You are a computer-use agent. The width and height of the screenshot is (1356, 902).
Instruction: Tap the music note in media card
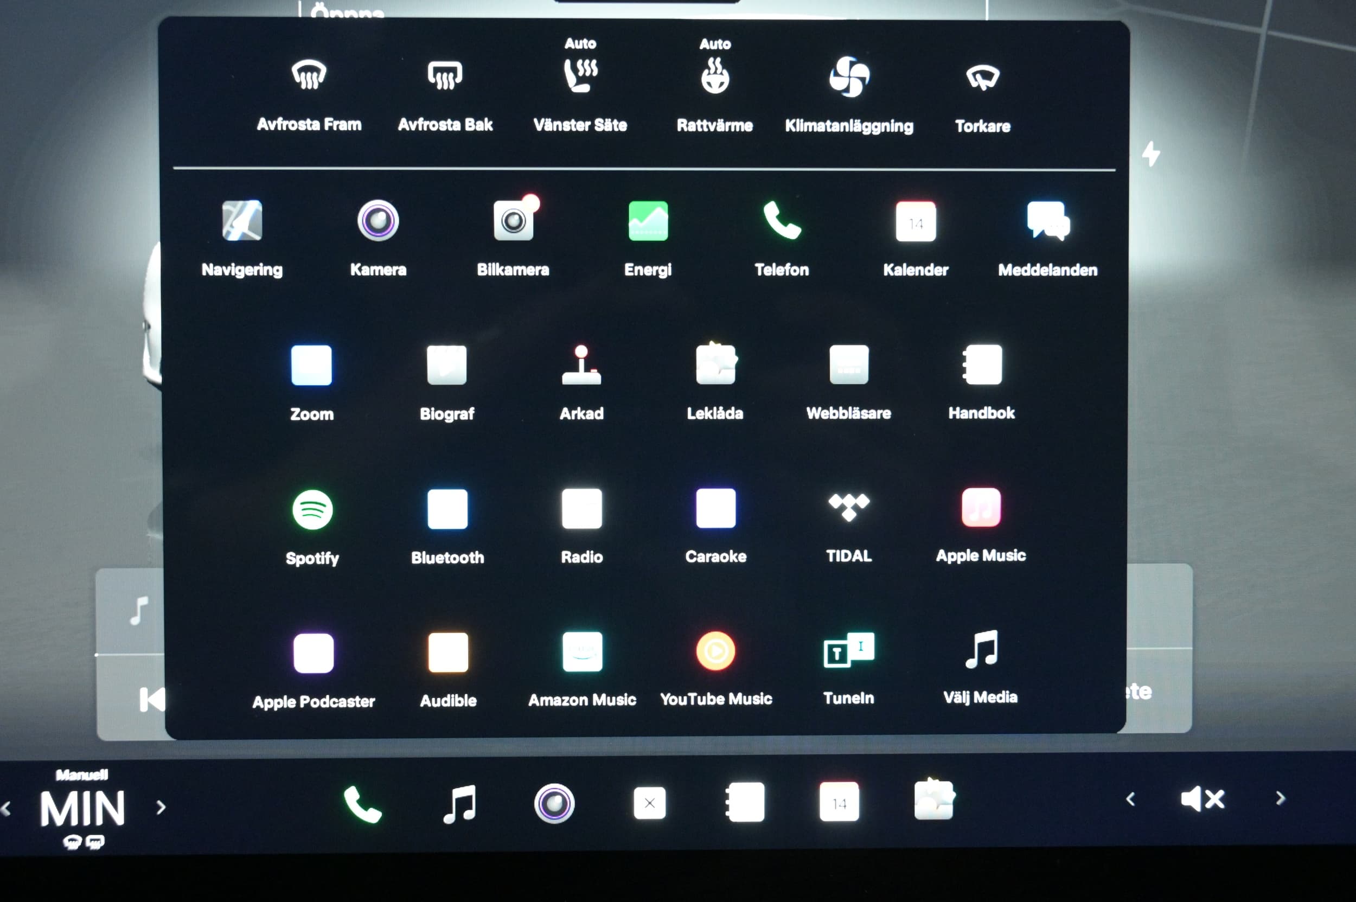click(139, 610)
